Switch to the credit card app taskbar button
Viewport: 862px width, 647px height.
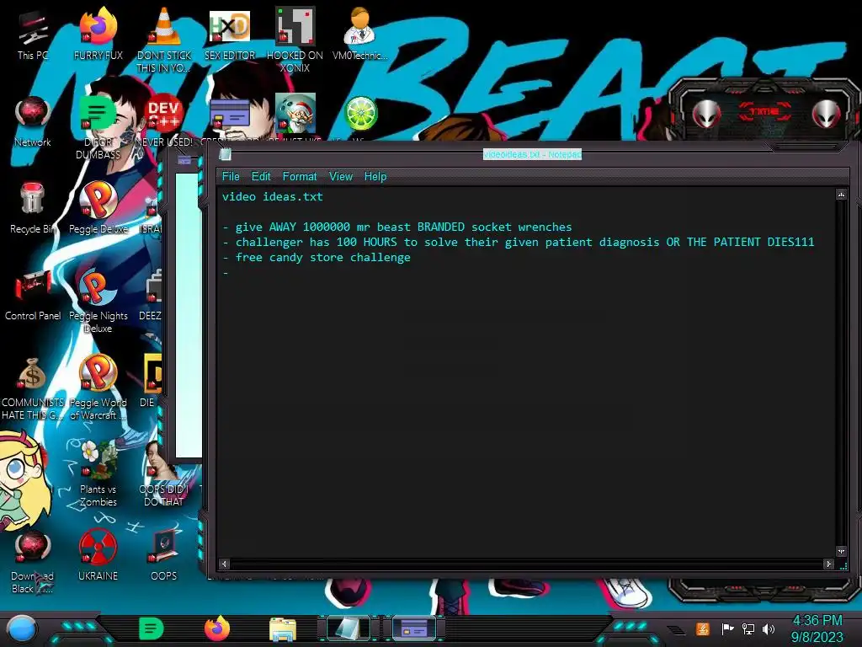[414, 628]
